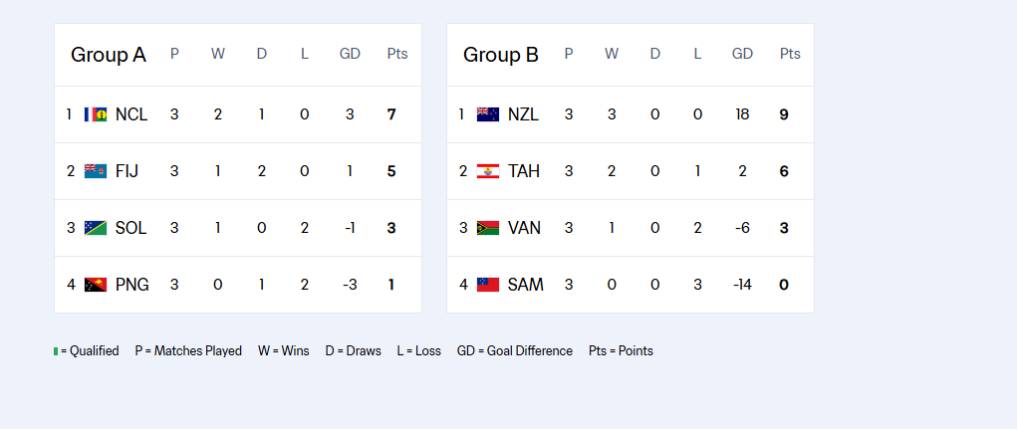1017x429 pixels.
Task: Open the PNG team entry
Action: pyautogui.click(x=132, y=285)
